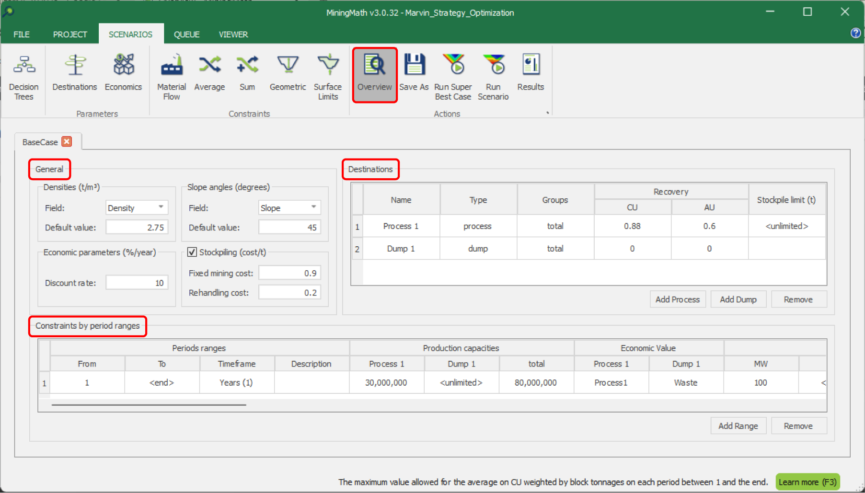The width and height of the screenshot is (865, 493).
Task: Click the Add Range button
Action: 738,426
